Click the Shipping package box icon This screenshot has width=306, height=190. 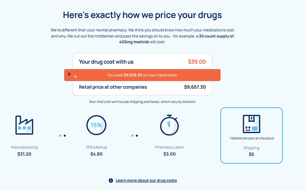pyautogui.click(x=251, y=124)
